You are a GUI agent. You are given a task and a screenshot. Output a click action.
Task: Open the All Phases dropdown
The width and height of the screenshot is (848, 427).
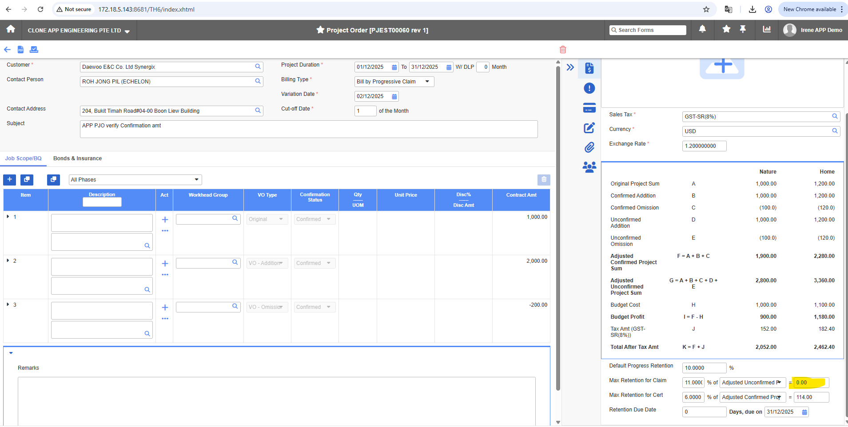coord(135,180)
